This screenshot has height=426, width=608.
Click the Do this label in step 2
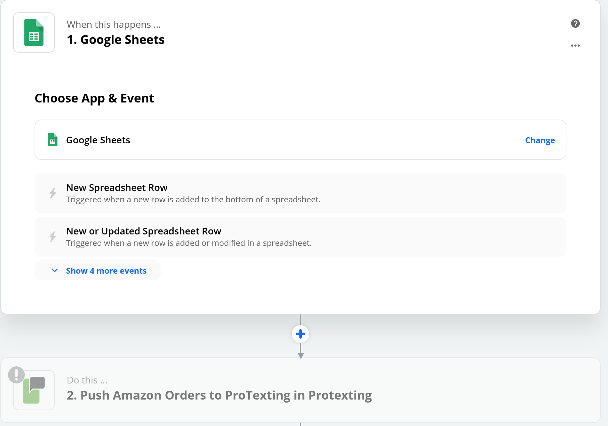[87, 380]
